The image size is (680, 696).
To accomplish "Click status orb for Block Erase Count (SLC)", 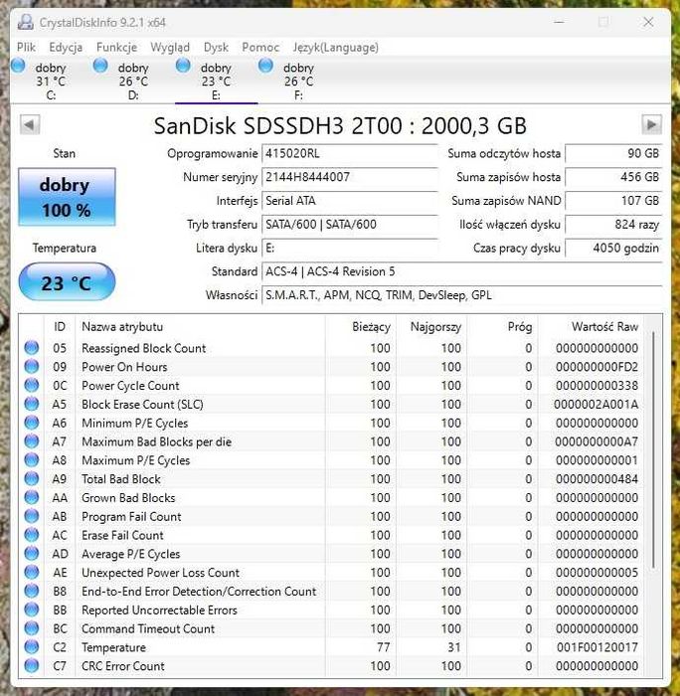I will click(32, 404).
